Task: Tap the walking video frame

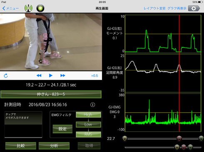Action: click(x=51, y=42)
